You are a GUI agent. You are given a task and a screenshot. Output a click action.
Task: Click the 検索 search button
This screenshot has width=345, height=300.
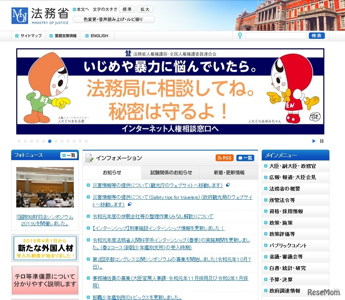click(x=317, y=35)
